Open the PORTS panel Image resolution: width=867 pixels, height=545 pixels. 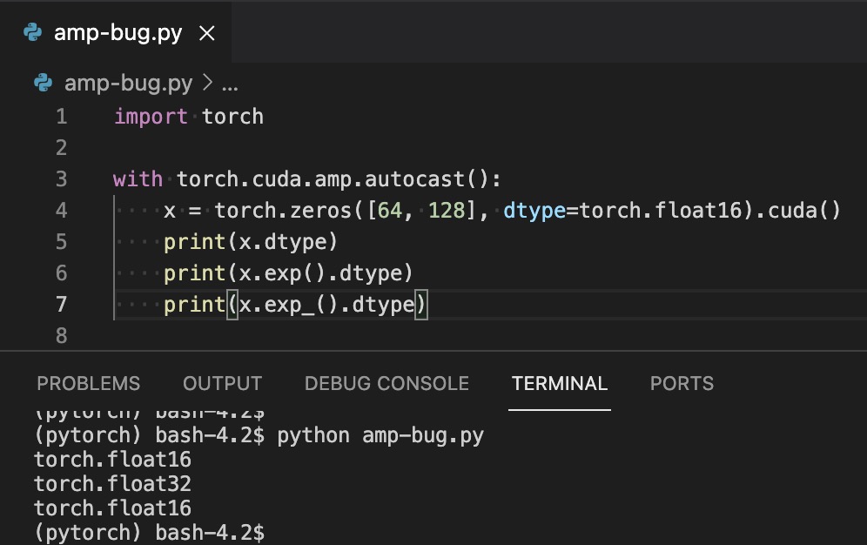click(682, 383)
